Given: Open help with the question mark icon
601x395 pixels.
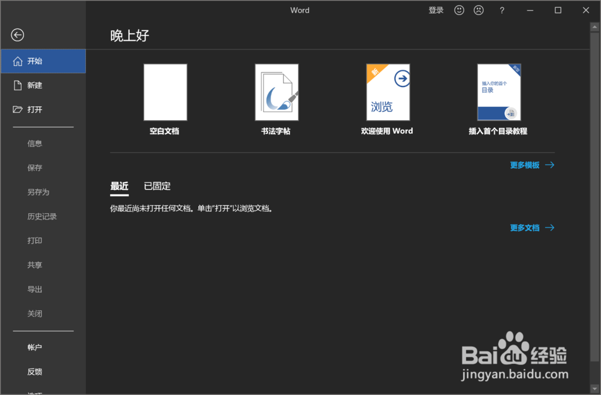Looking at the screenshot, I should (x=502, y=10).
